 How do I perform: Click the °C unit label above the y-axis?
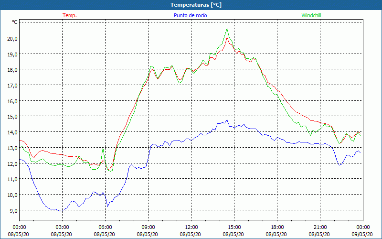[x=15, y=22]
